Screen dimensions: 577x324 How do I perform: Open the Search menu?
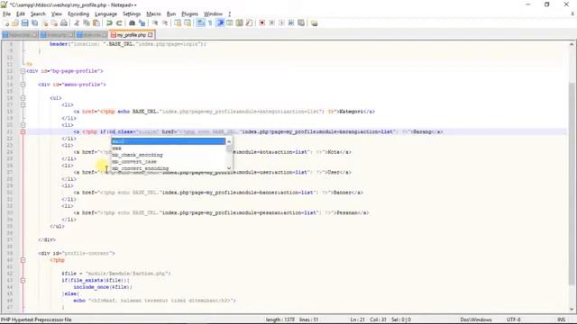38,14
